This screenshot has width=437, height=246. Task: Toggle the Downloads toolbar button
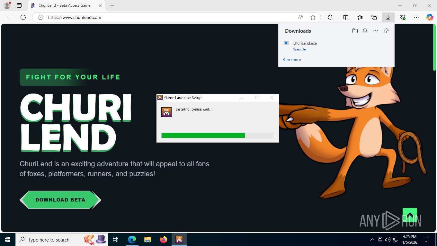(x=388, y=17)
